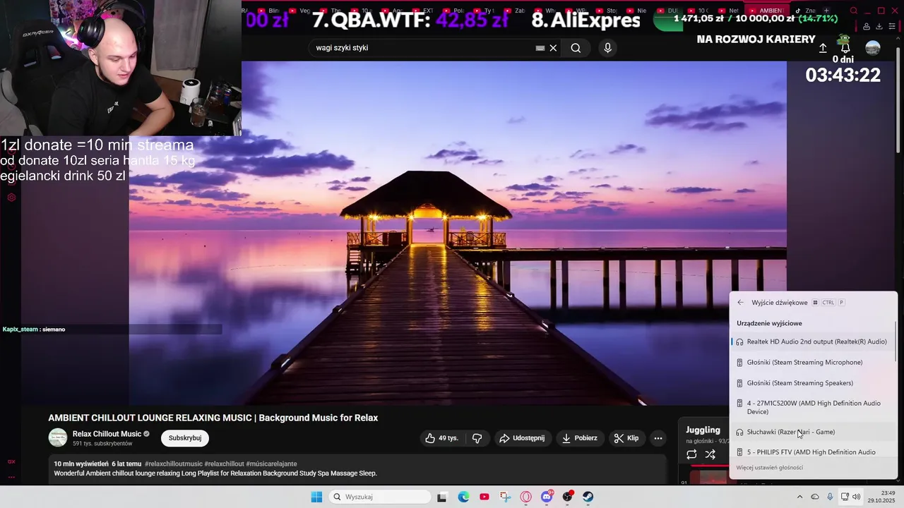This screenshot has height=508, width=904.
Task: Switch to the AMBIENT browser tab
Action: (x=766, y=11)
